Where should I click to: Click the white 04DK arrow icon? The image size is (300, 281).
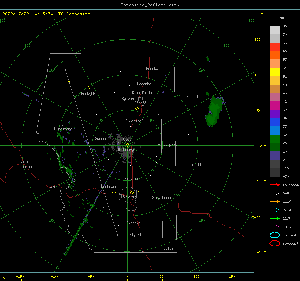[275, 193]
